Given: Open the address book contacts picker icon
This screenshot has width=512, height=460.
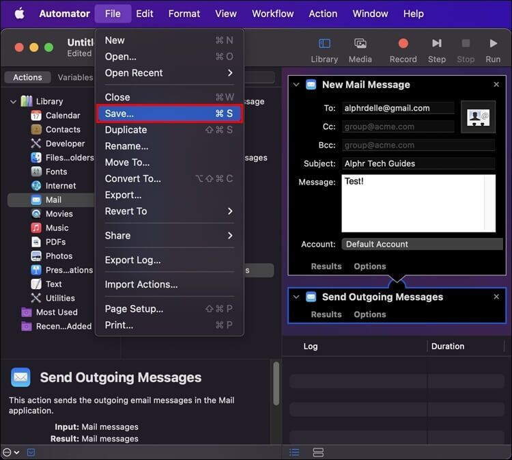Looking at the screenshot, I should (x=478, y=117).
